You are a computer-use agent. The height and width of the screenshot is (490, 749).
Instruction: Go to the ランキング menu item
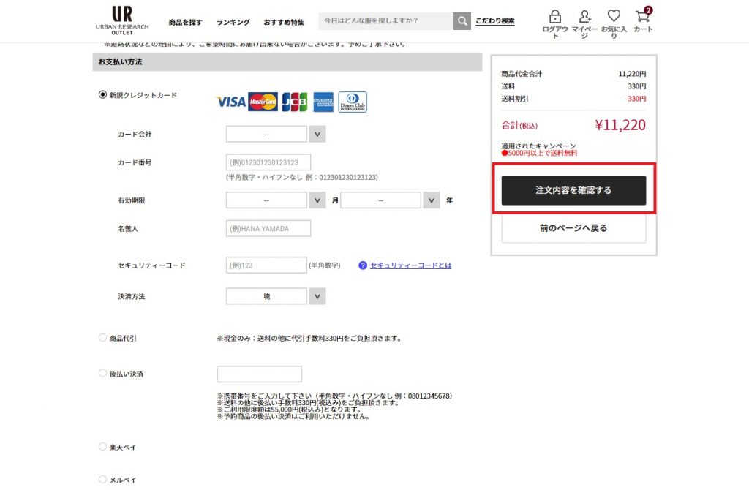click(233, 23)
